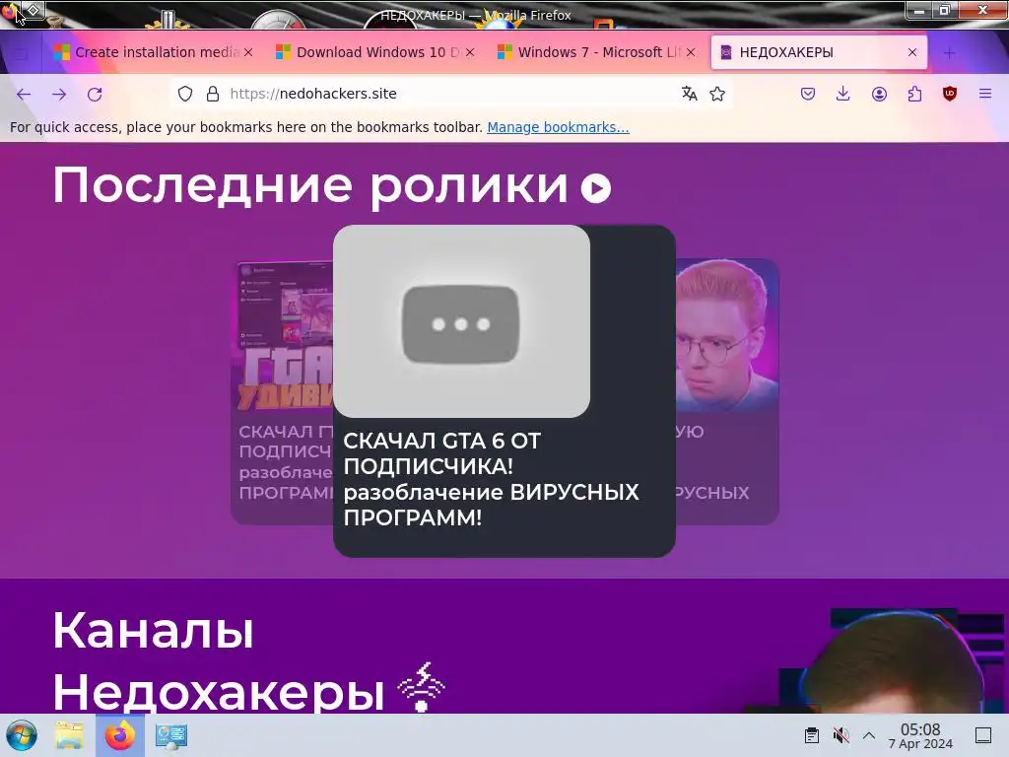Select the НЕДОХАКЕРЫ tab

pos(819,52)
